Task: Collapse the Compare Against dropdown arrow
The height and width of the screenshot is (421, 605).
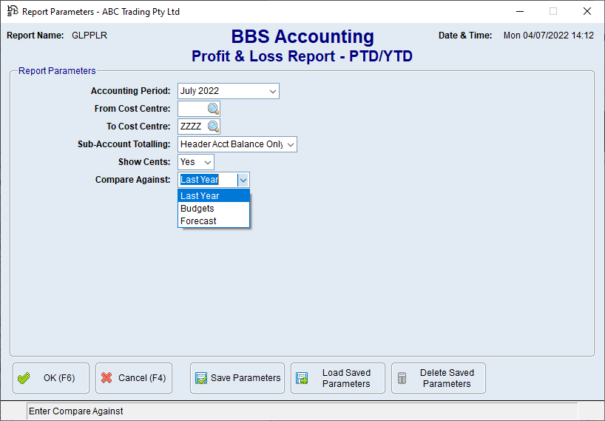Action: [243, 180]
